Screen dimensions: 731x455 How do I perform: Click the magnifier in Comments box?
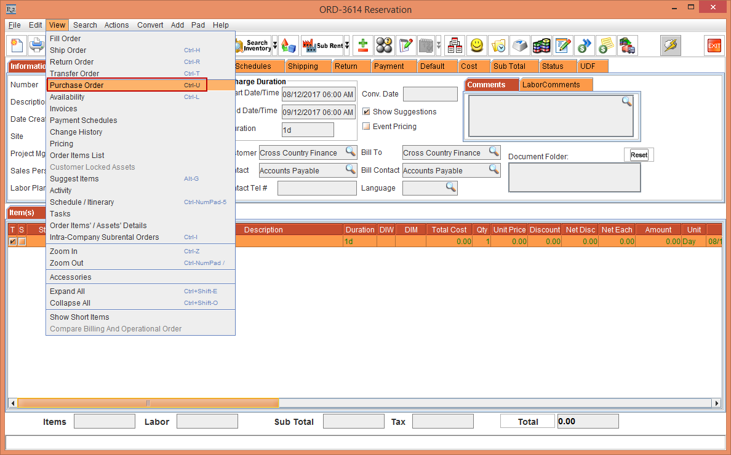[x=626, y=102]
